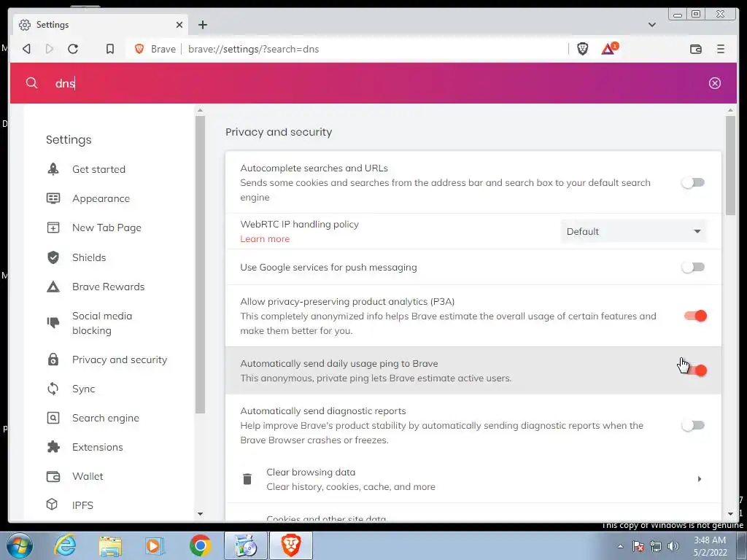The width and height of the screenshot is (747, 560).
Task: Toggle daily usage ping to Brave
Action: (695, 370)
